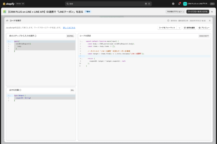217x144 pixels.
Task: Click the type Output line in SDL
Action: (20, 95)
